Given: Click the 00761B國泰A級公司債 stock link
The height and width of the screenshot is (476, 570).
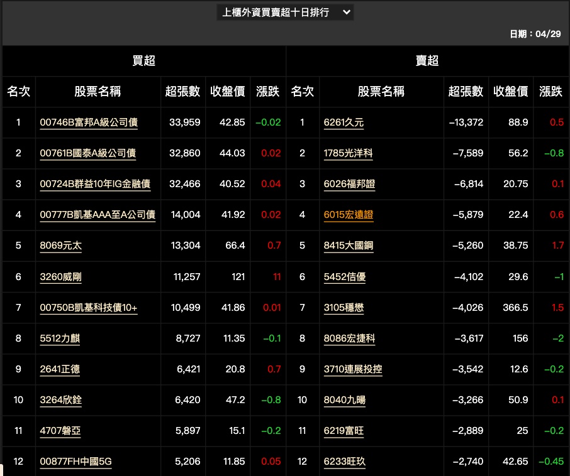Looking at the screenshot, I should click(x=87, y=153).
